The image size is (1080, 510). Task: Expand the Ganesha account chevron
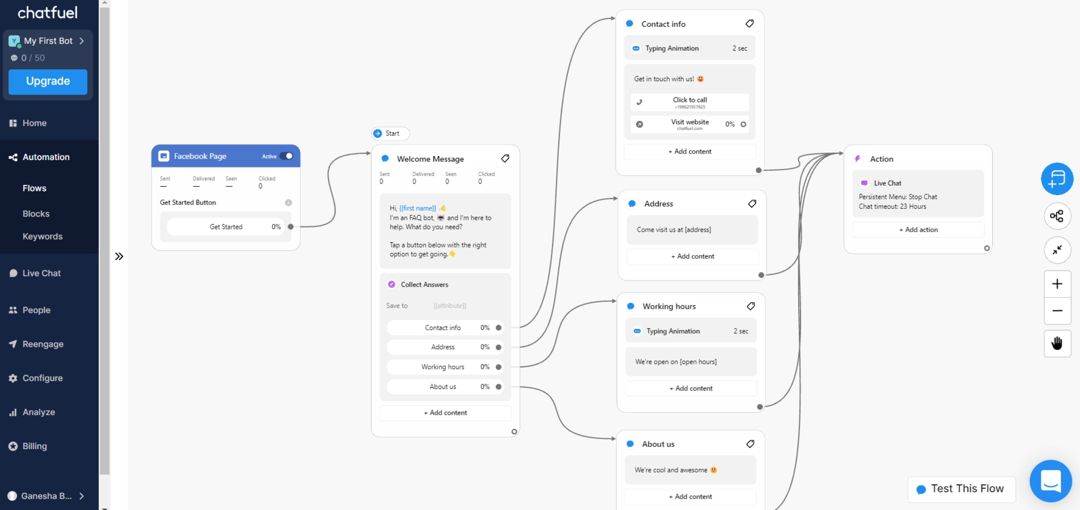click(x=82, y=496)
